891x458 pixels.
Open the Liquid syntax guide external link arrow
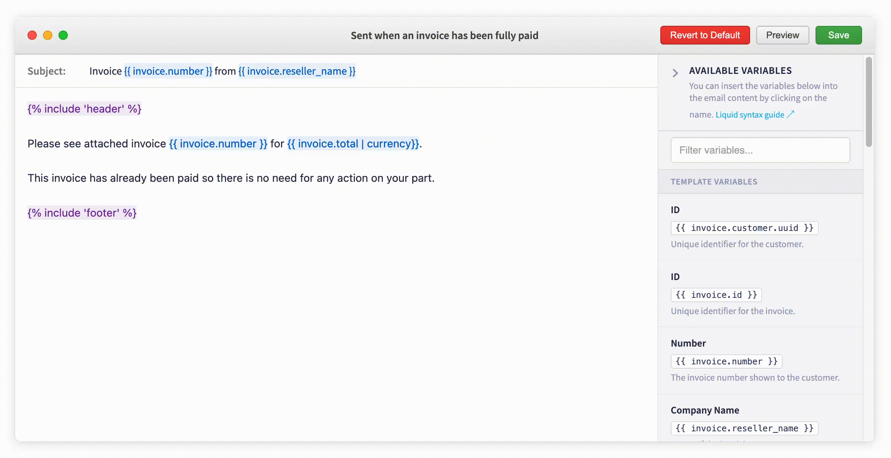point(790,114)
